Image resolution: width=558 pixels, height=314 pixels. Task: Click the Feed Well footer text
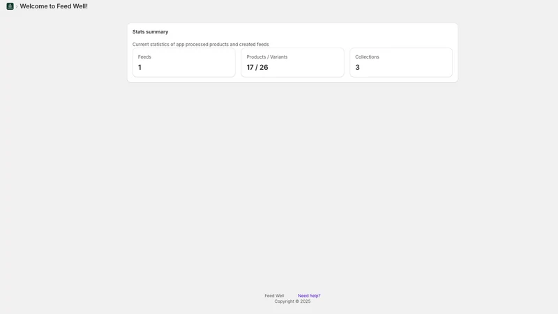274,296
